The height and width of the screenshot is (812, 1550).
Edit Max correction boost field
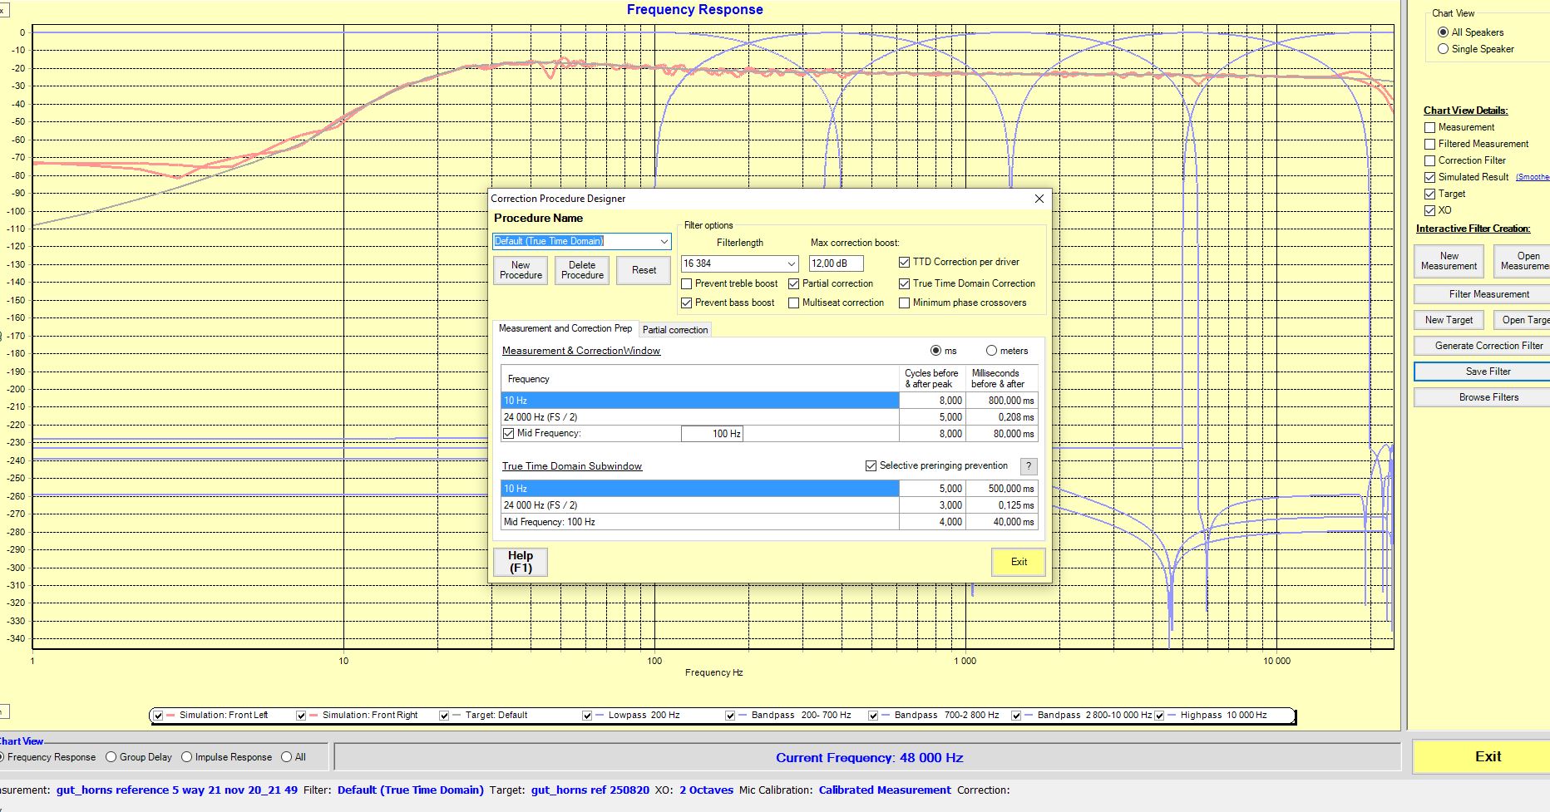coord(836,263)
